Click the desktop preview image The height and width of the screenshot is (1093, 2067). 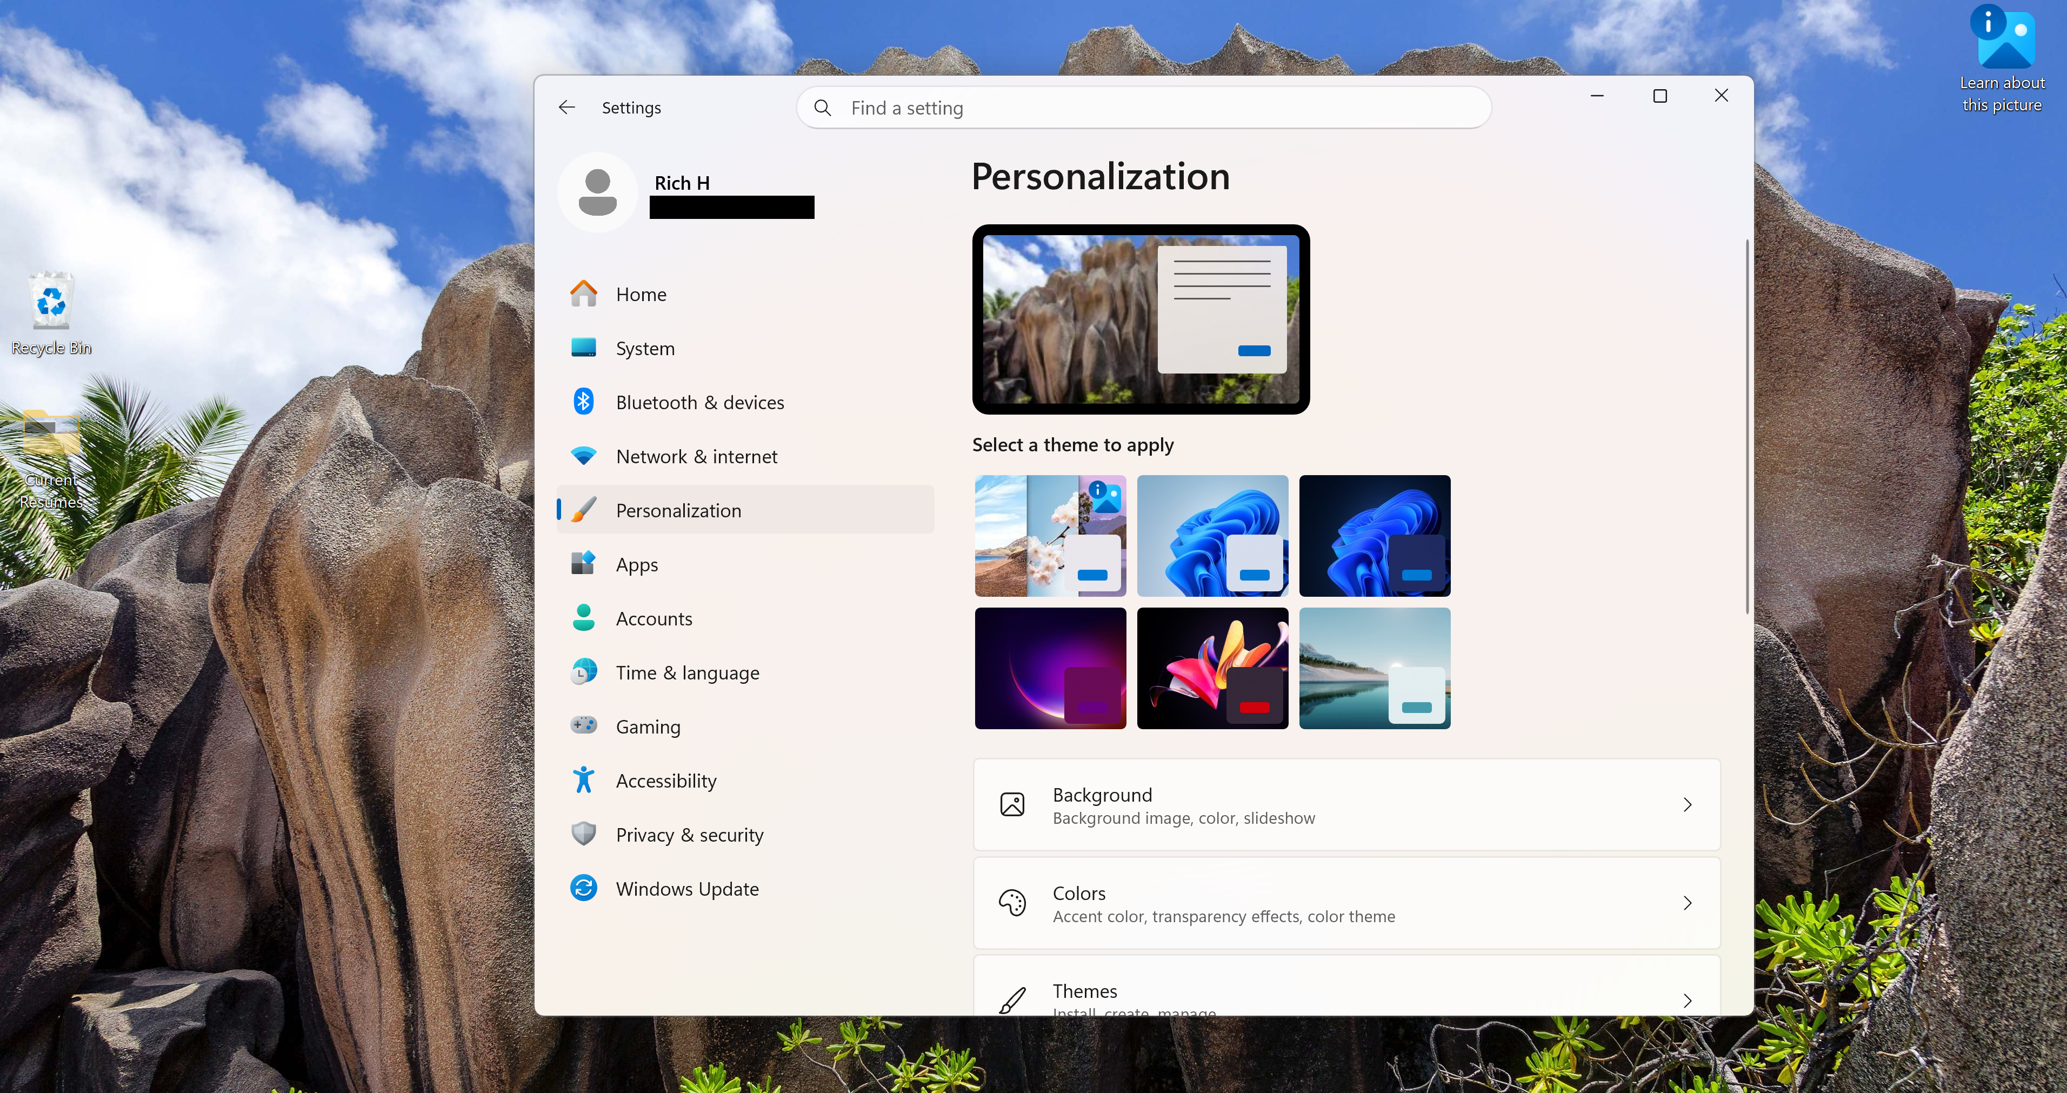[x=1141, y=319]
